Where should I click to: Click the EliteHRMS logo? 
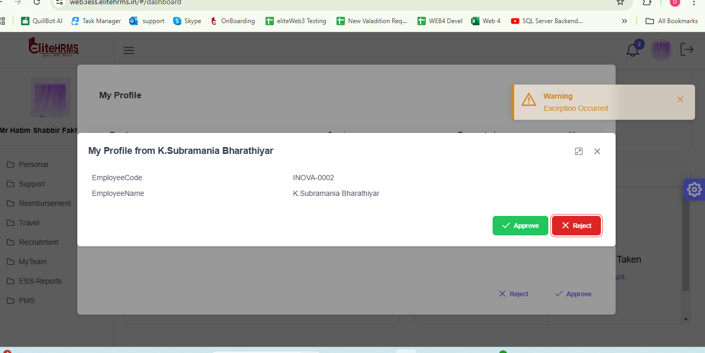54,48
